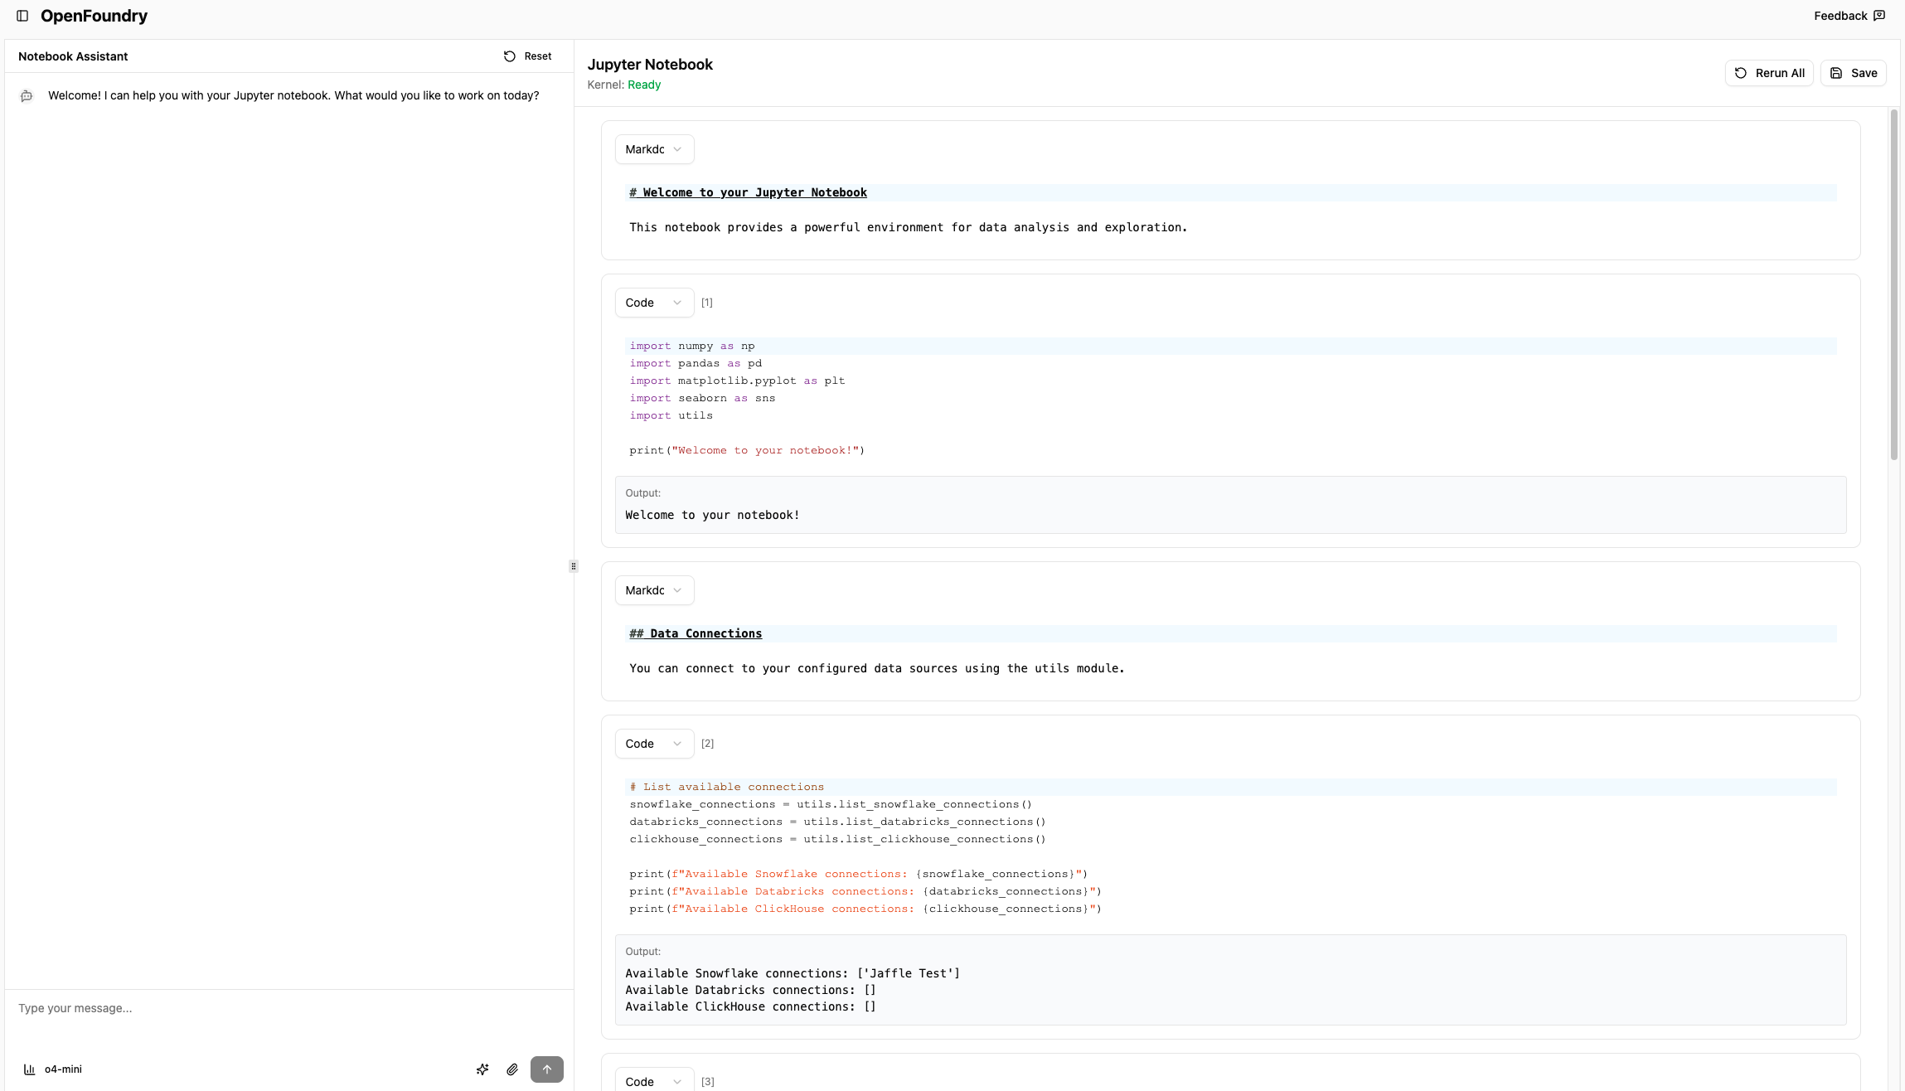Click the Save notebook button
Screen dimensions: 1905x1091
[1854, 73]
